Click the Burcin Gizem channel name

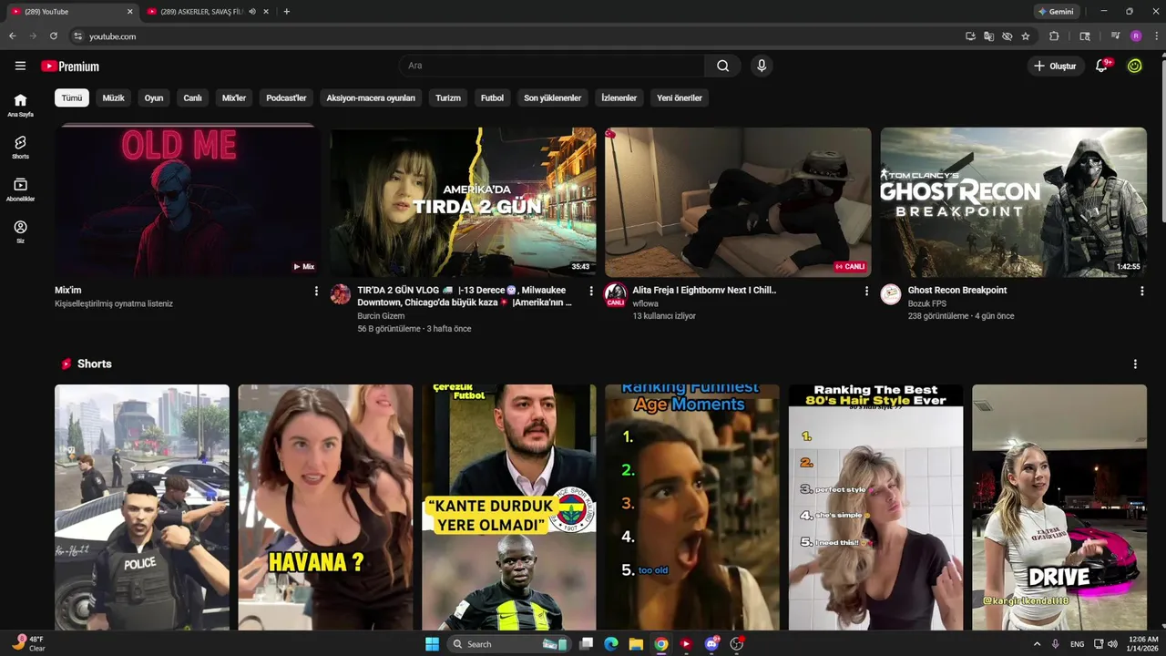point(381,316)
